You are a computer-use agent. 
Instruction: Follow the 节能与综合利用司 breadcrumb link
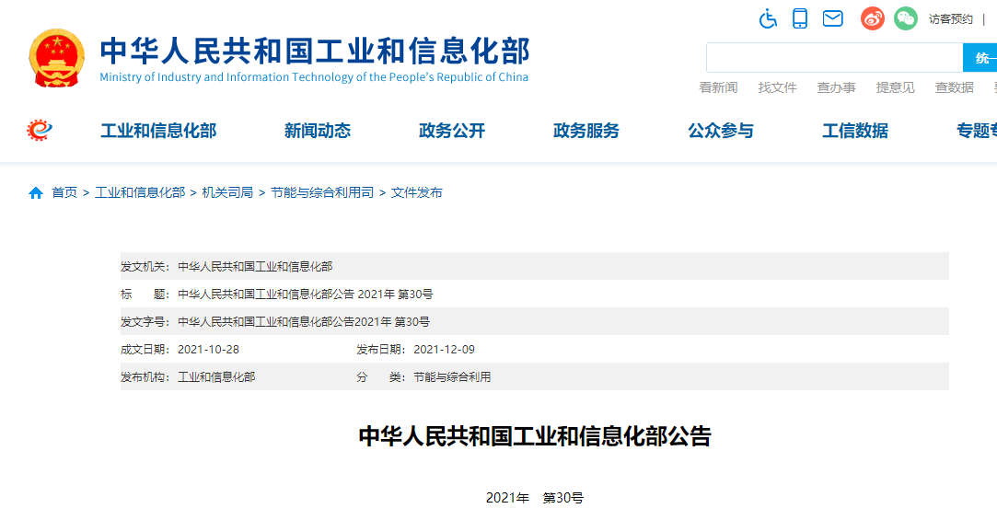pyautogui.click(x=322, y=193)
